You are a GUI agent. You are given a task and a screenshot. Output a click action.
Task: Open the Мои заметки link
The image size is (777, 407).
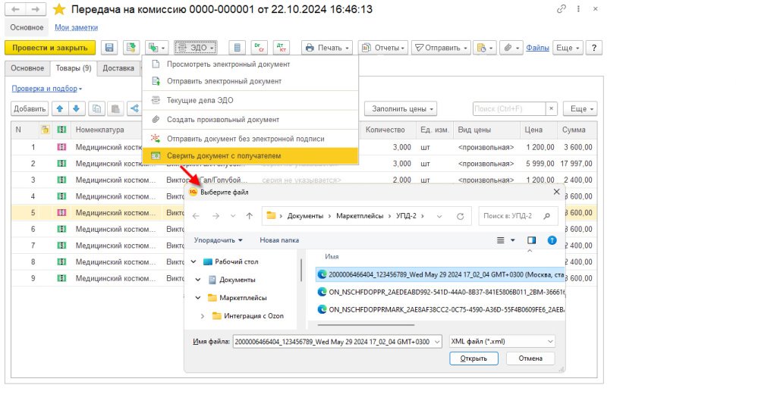[x=71, y=27]
